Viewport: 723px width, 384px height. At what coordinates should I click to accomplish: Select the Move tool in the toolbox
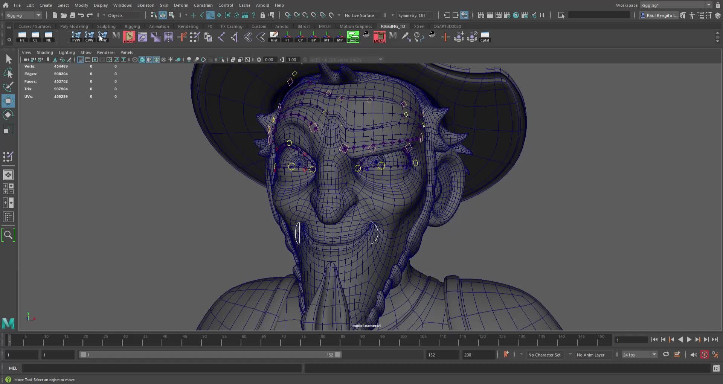[8, 101]
